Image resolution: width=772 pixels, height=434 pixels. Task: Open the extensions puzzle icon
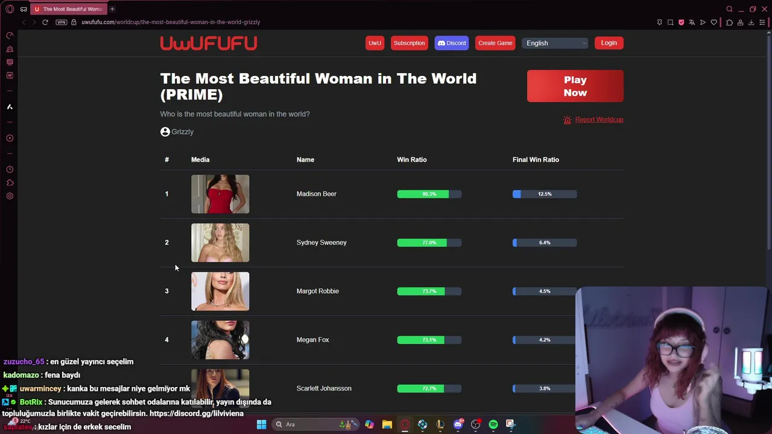[729, 22]
